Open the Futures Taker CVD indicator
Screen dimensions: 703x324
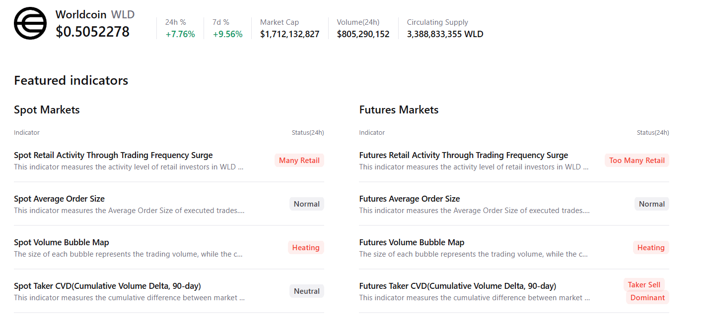458,286
